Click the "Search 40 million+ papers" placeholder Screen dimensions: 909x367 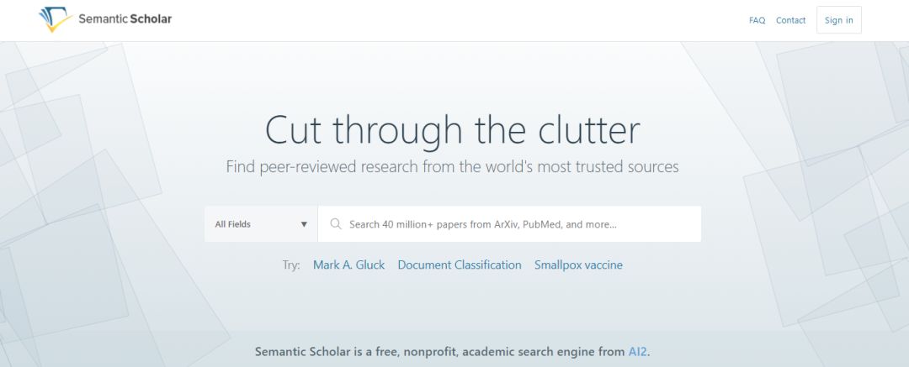pos(483,224)
